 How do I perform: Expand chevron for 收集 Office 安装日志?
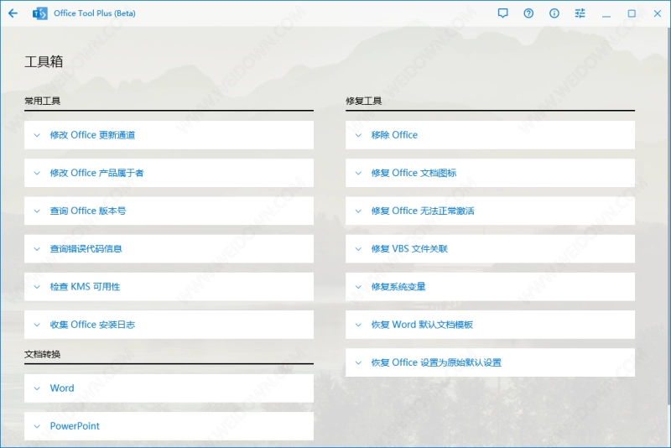point(37,325)
